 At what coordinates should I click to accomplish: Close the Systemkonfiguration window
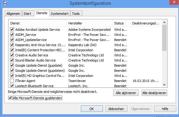point(174,2)
